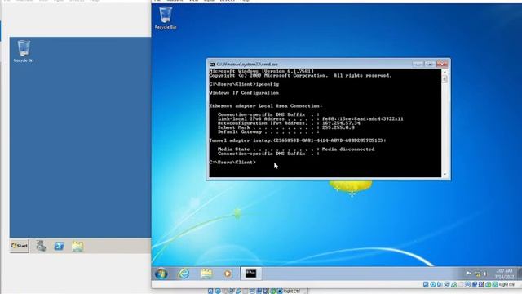Close the cmd.exe window

442,64
